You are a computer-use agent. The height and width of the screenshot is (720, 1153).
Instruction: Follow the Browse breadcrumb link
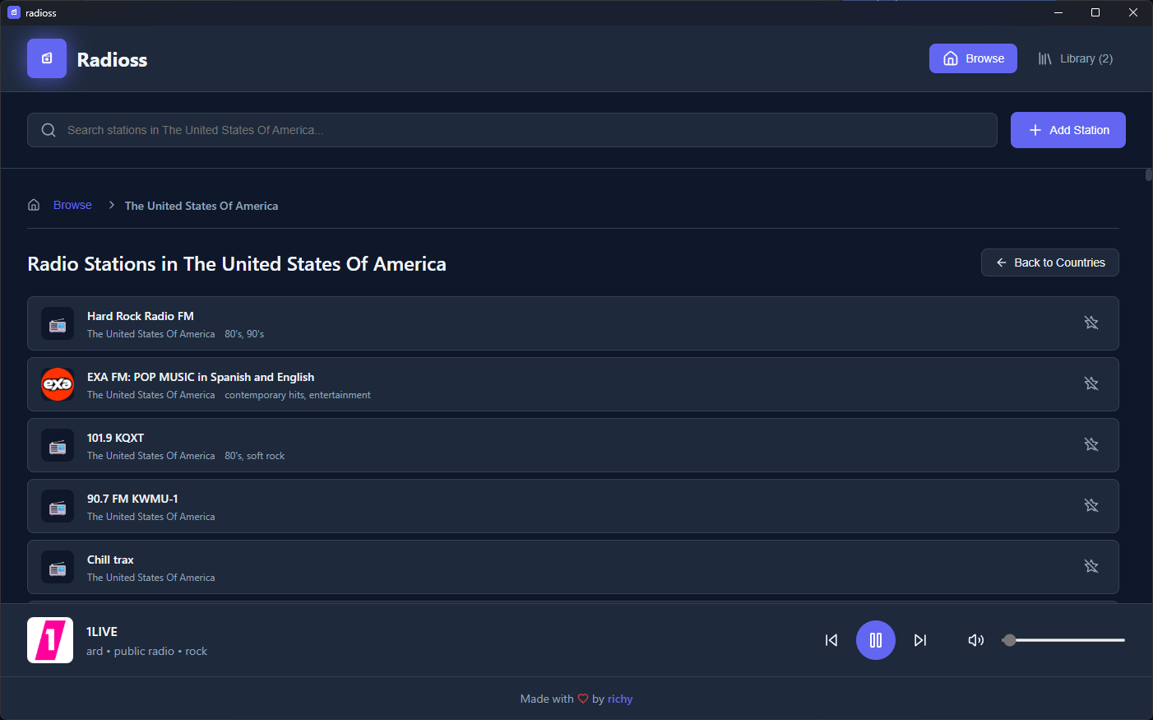tap(72, 205)
